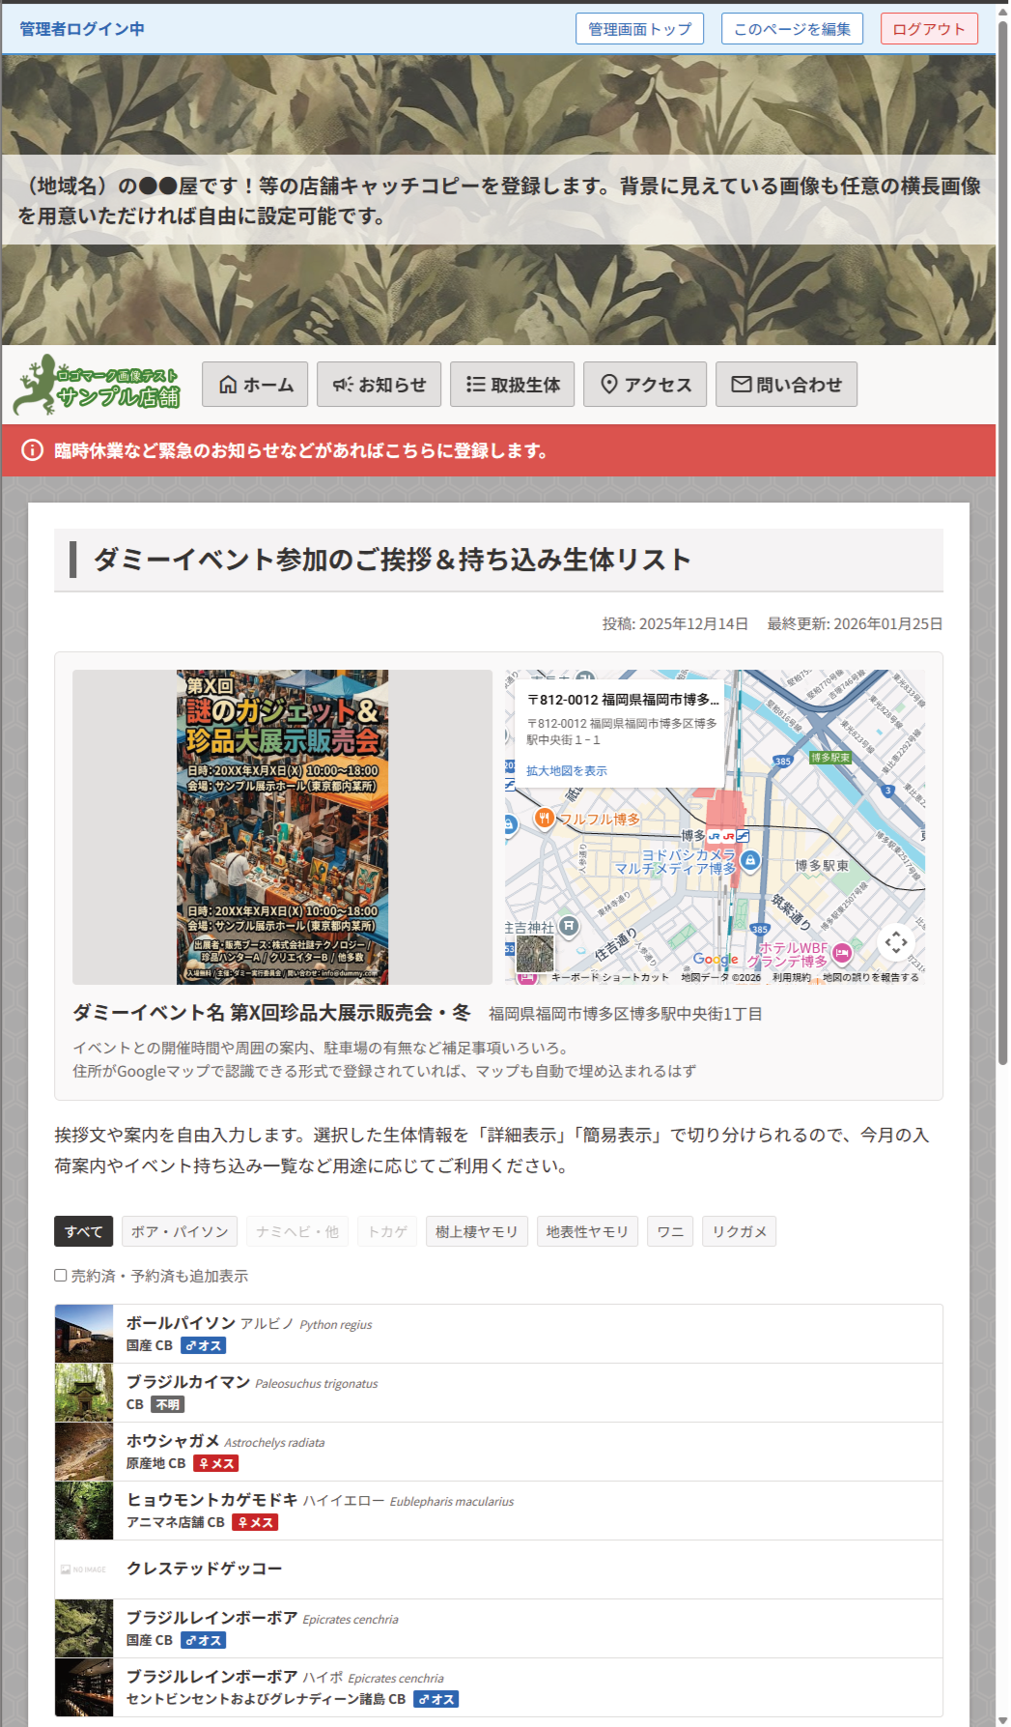This screenshot has width=1011, height=1727.
Task: Go to the アクセス page
Action: pos(644,385)
